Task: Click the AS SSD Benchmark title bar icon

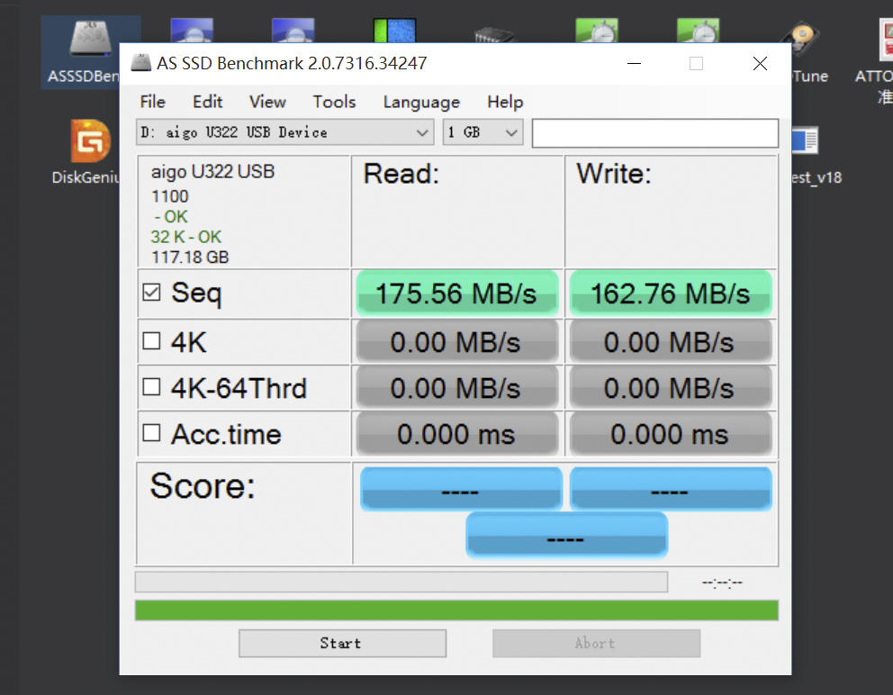Action: pos(140,63)
